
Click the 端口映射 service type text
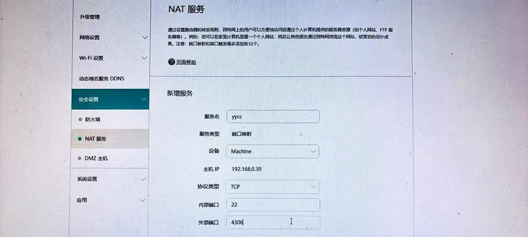click(x=242, y=134)
